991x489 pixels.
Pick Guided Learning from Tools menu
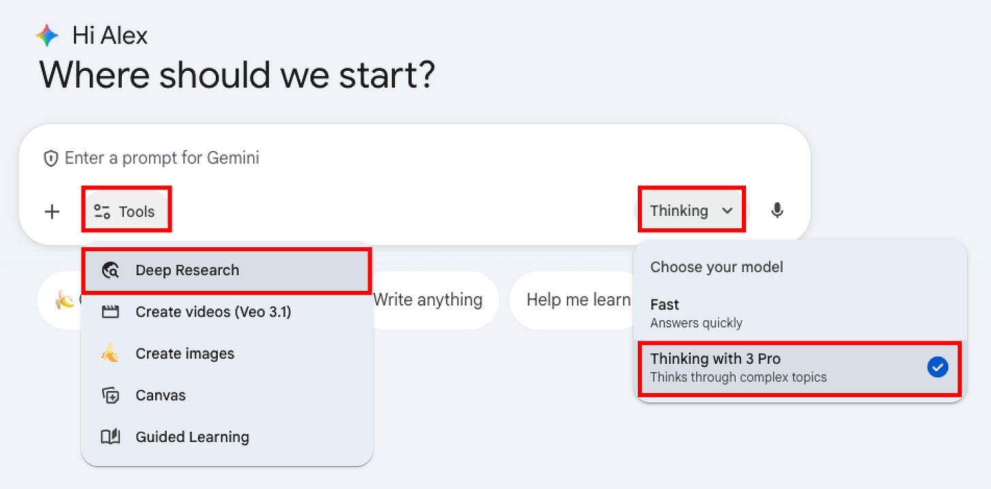[226, 437]
